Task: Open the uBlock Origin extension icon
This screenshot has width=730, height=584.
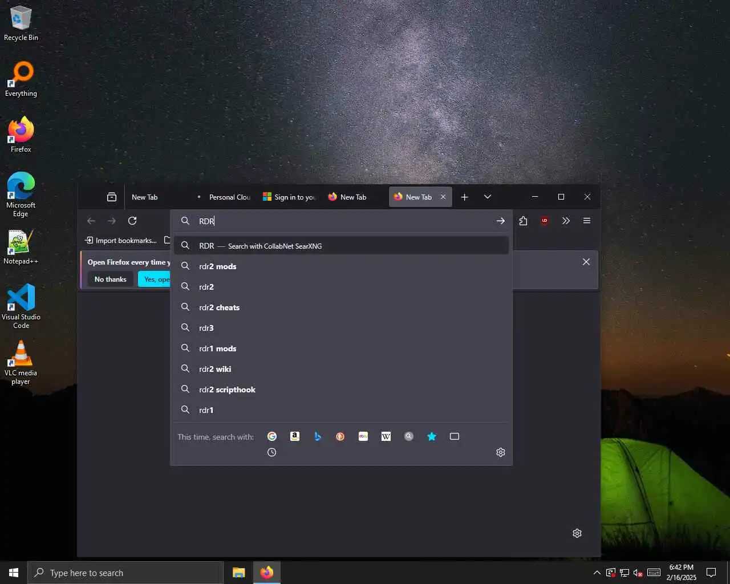Action: tap(545, 221)
